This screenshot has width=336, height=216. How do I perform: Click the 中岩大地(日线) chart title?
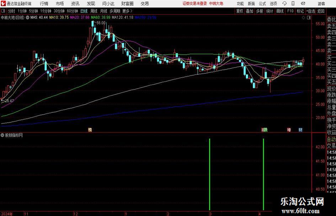pos(12,17)
